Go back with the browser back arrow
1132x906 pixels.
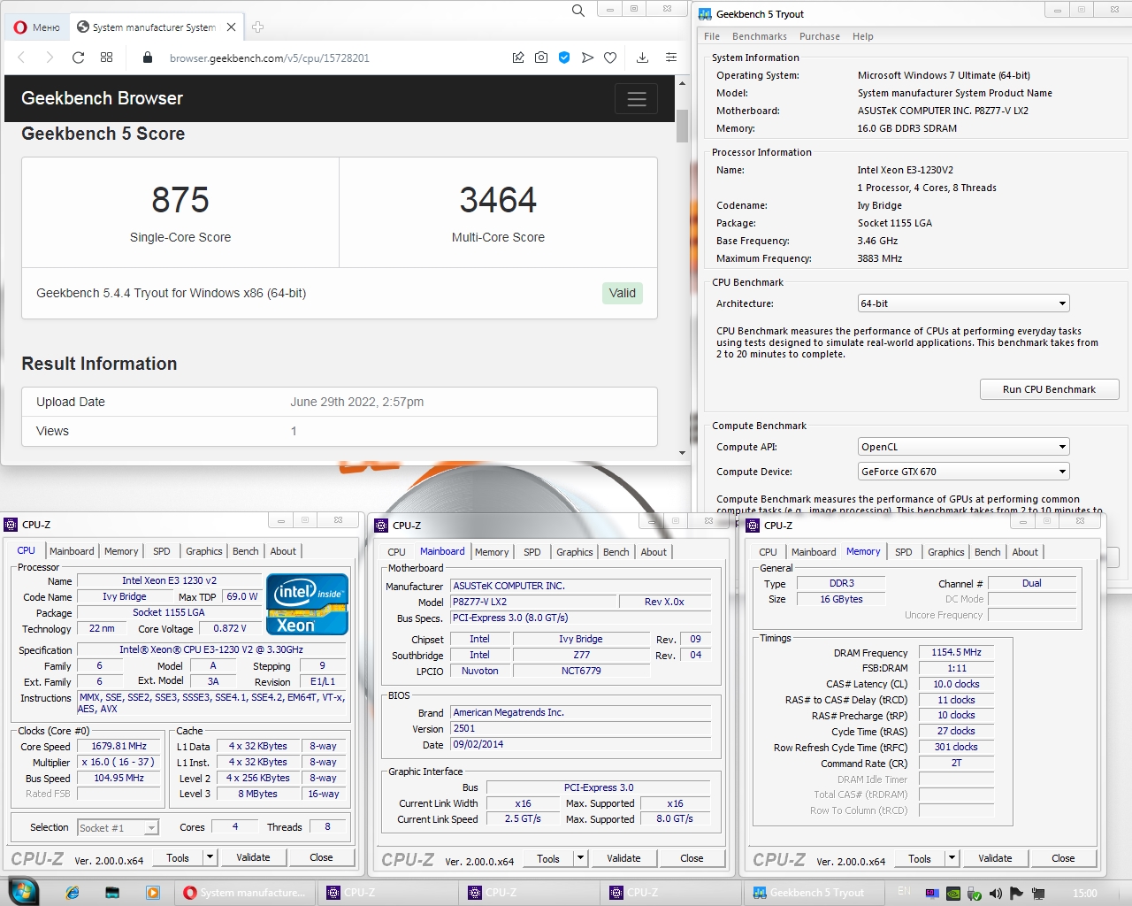22,58
